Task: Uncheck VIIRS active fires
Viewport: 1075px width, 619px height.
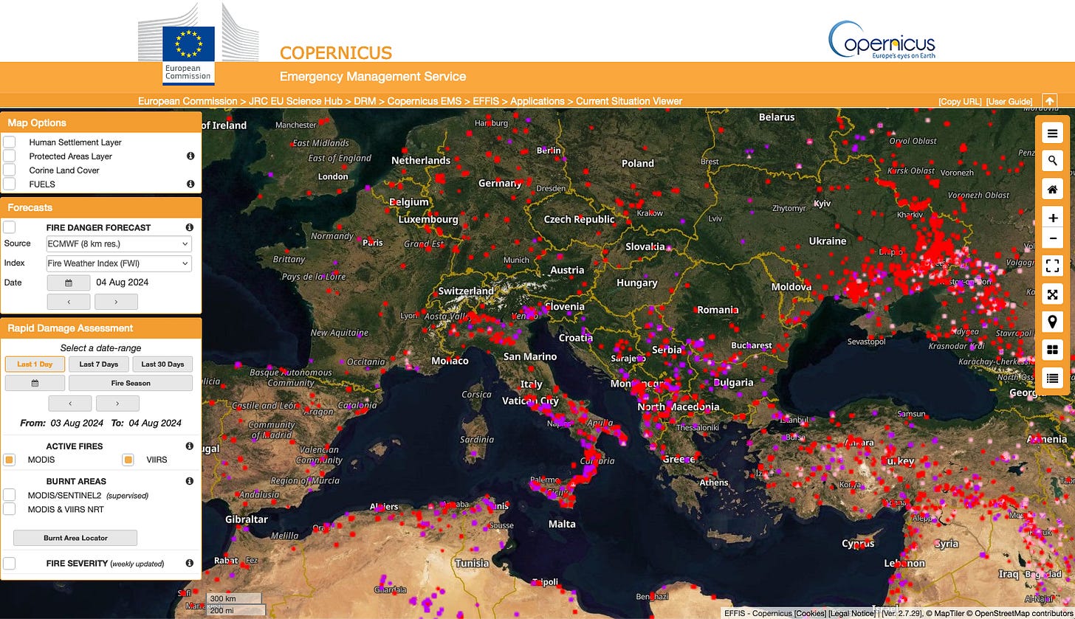Action: point(128,460)
